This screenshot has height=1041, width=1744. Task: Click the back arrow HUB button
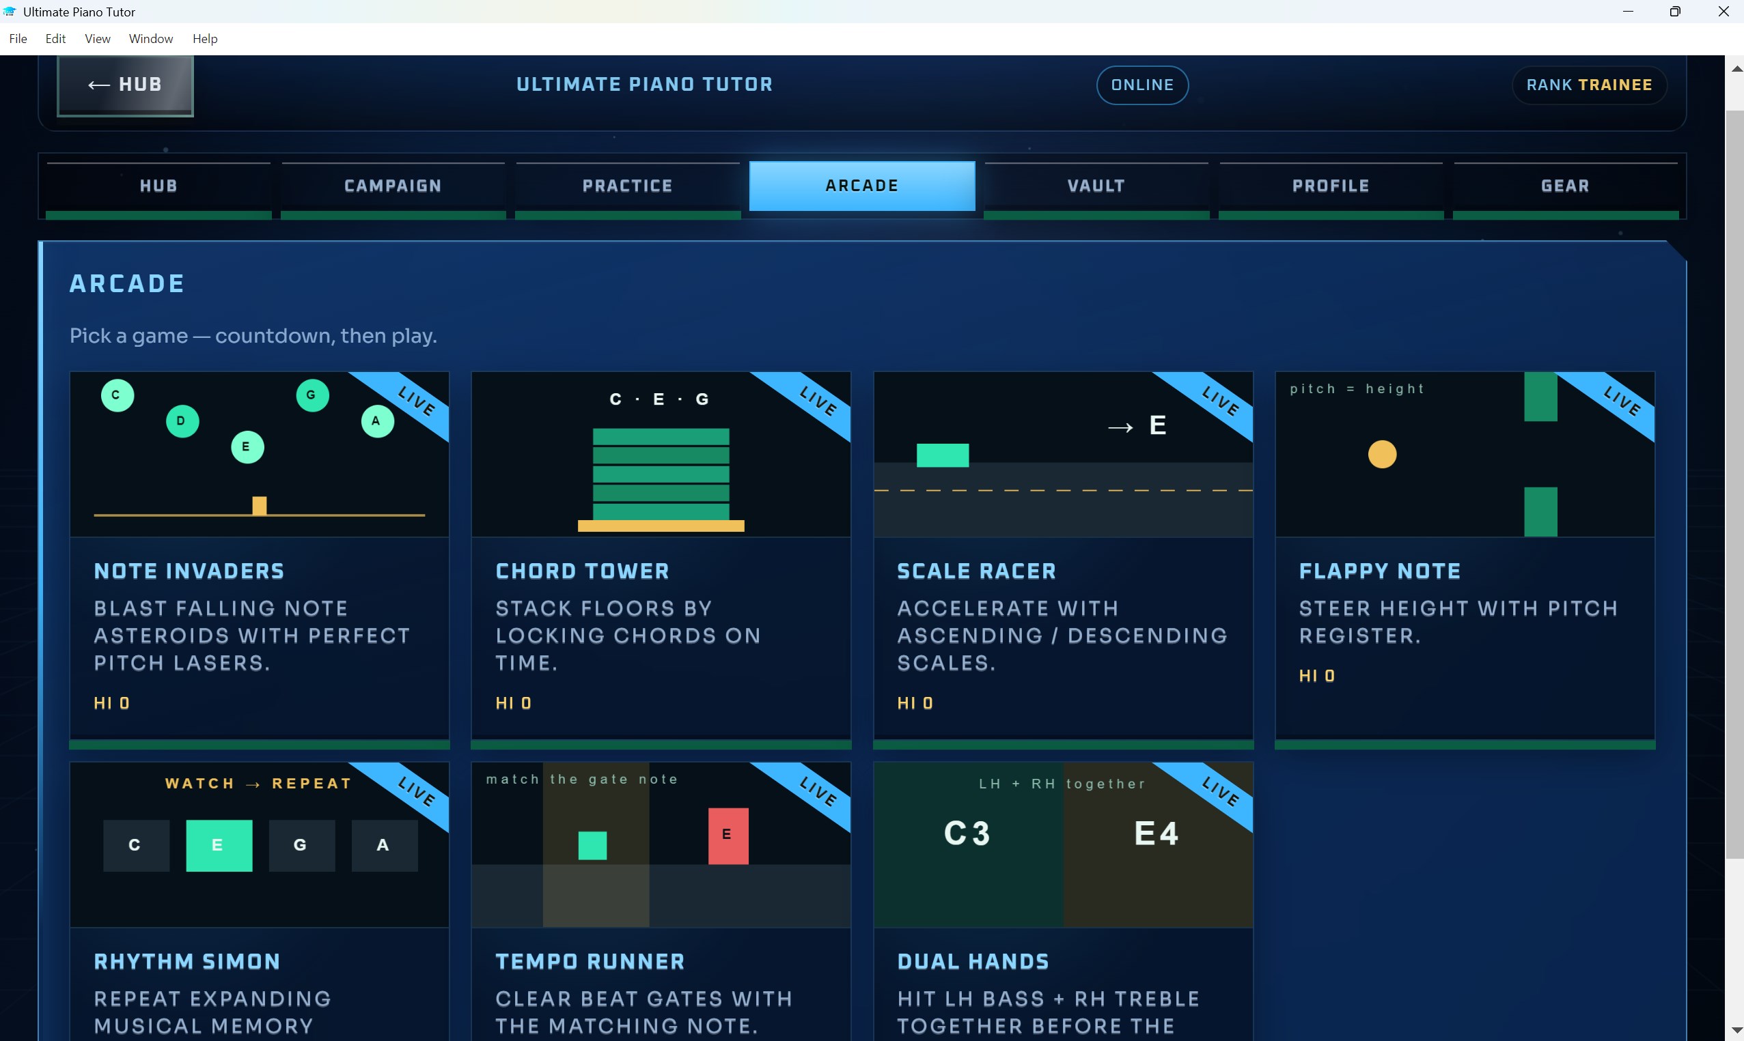(x=125, y=85)
